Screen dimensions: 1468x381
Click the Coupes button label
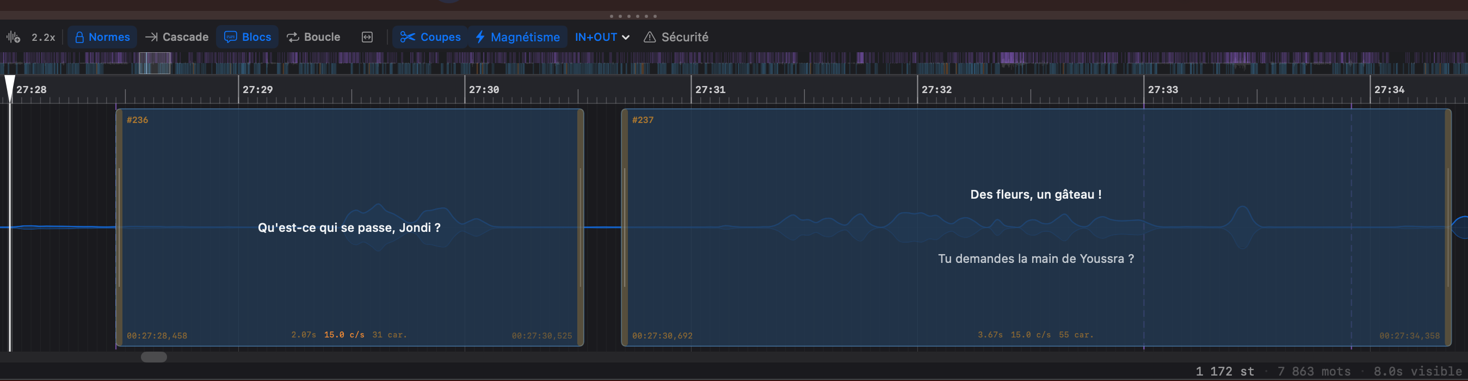pos(440,37)
